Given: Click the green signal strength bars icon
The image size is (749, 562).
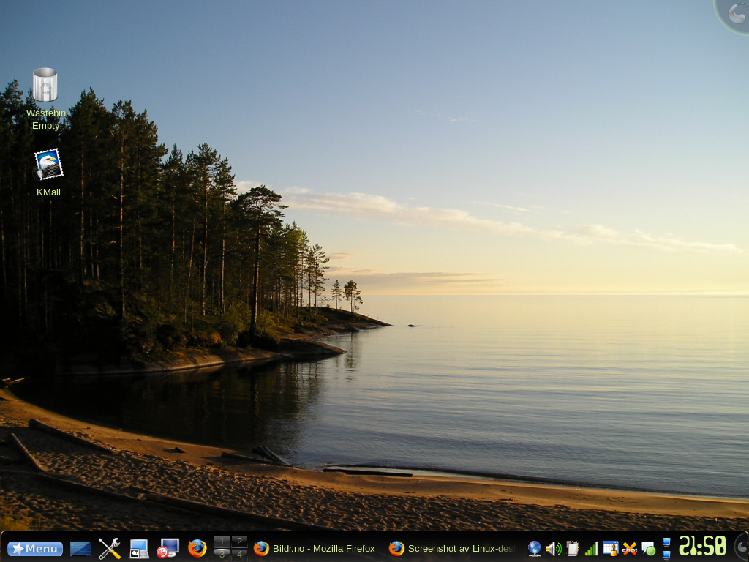Looking at the screenshot, I should coord(591,548).
